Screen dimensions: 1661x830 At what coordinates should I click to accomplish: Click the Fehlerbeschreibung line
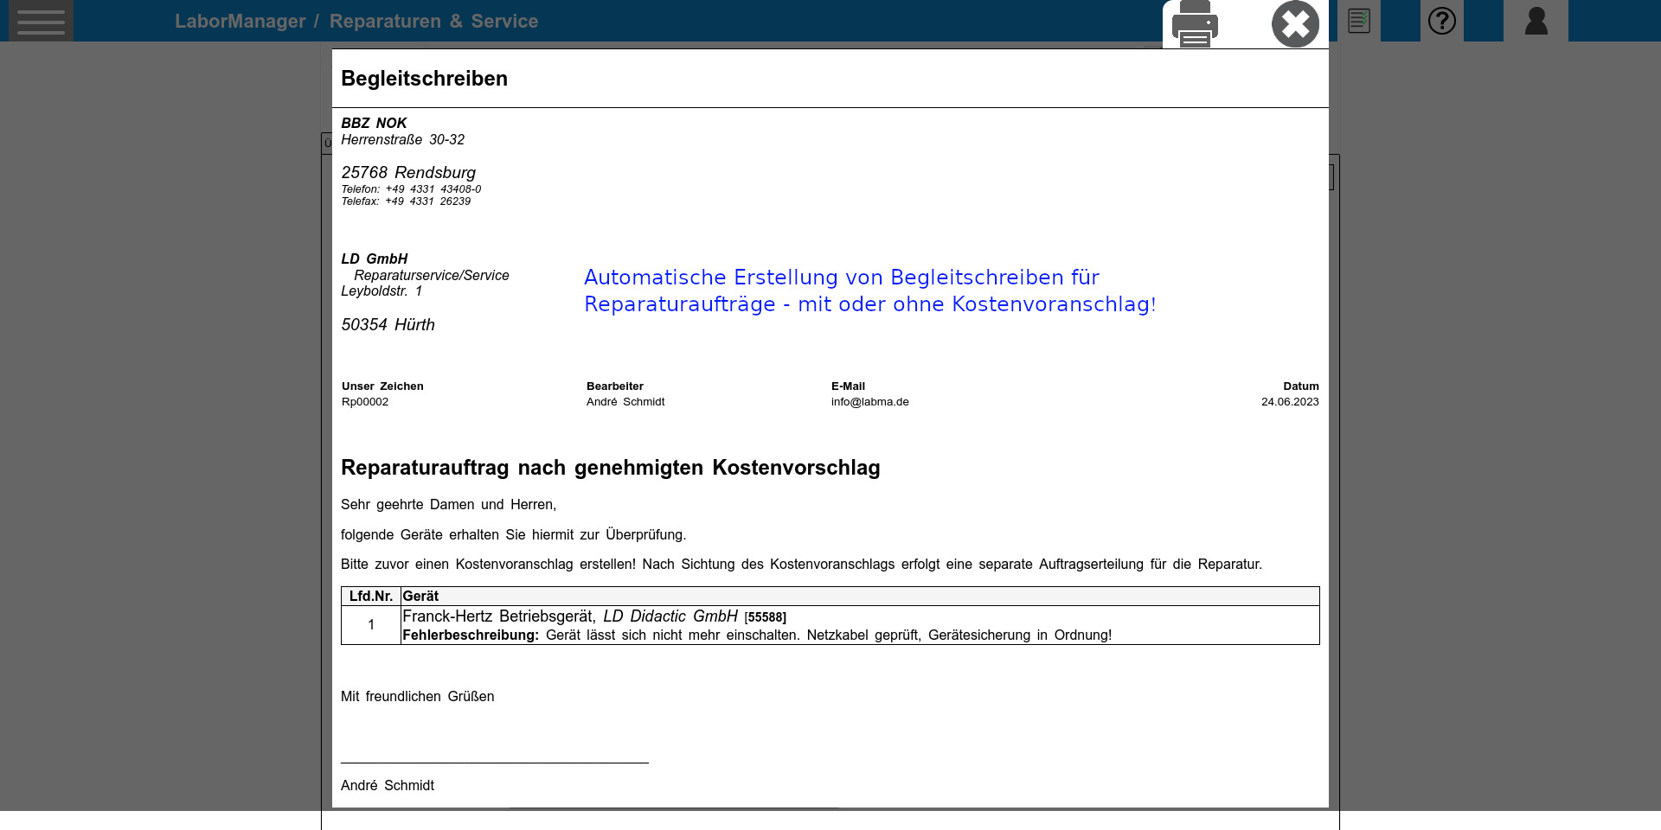[757, 635]
